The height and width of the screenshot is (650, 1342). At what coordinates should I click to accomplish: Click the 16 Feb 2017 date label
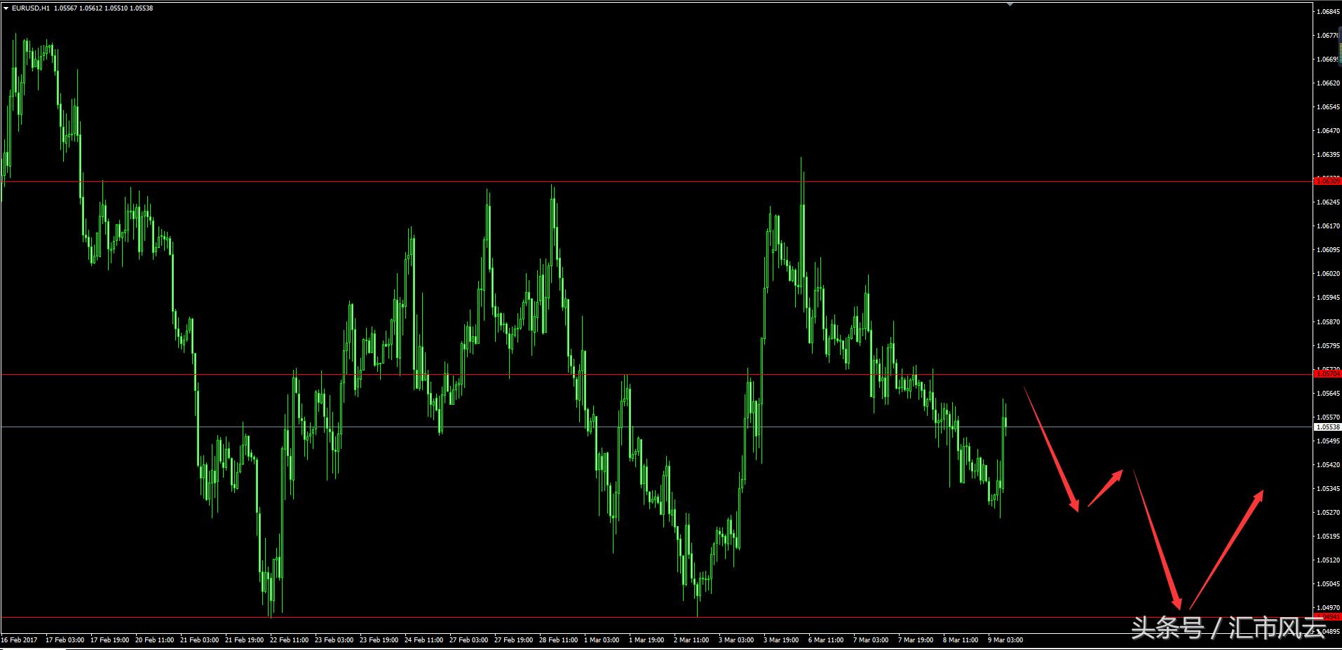point(20,639)
